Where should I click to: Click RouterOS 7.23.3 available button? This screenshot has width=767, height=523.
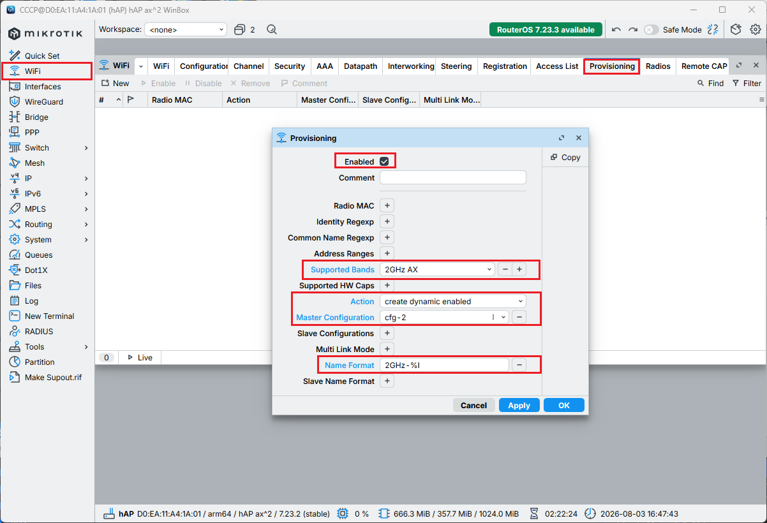click(546, 29)
